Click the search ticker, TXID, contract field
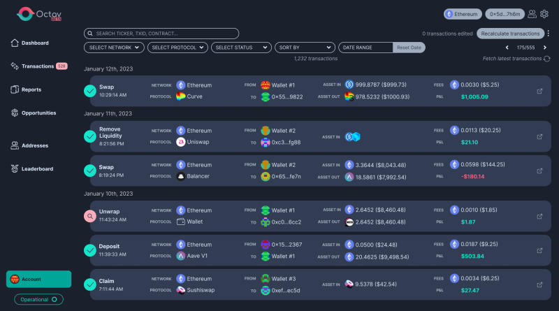The height and width of the screenshot is (311, 559). (161, 34)
